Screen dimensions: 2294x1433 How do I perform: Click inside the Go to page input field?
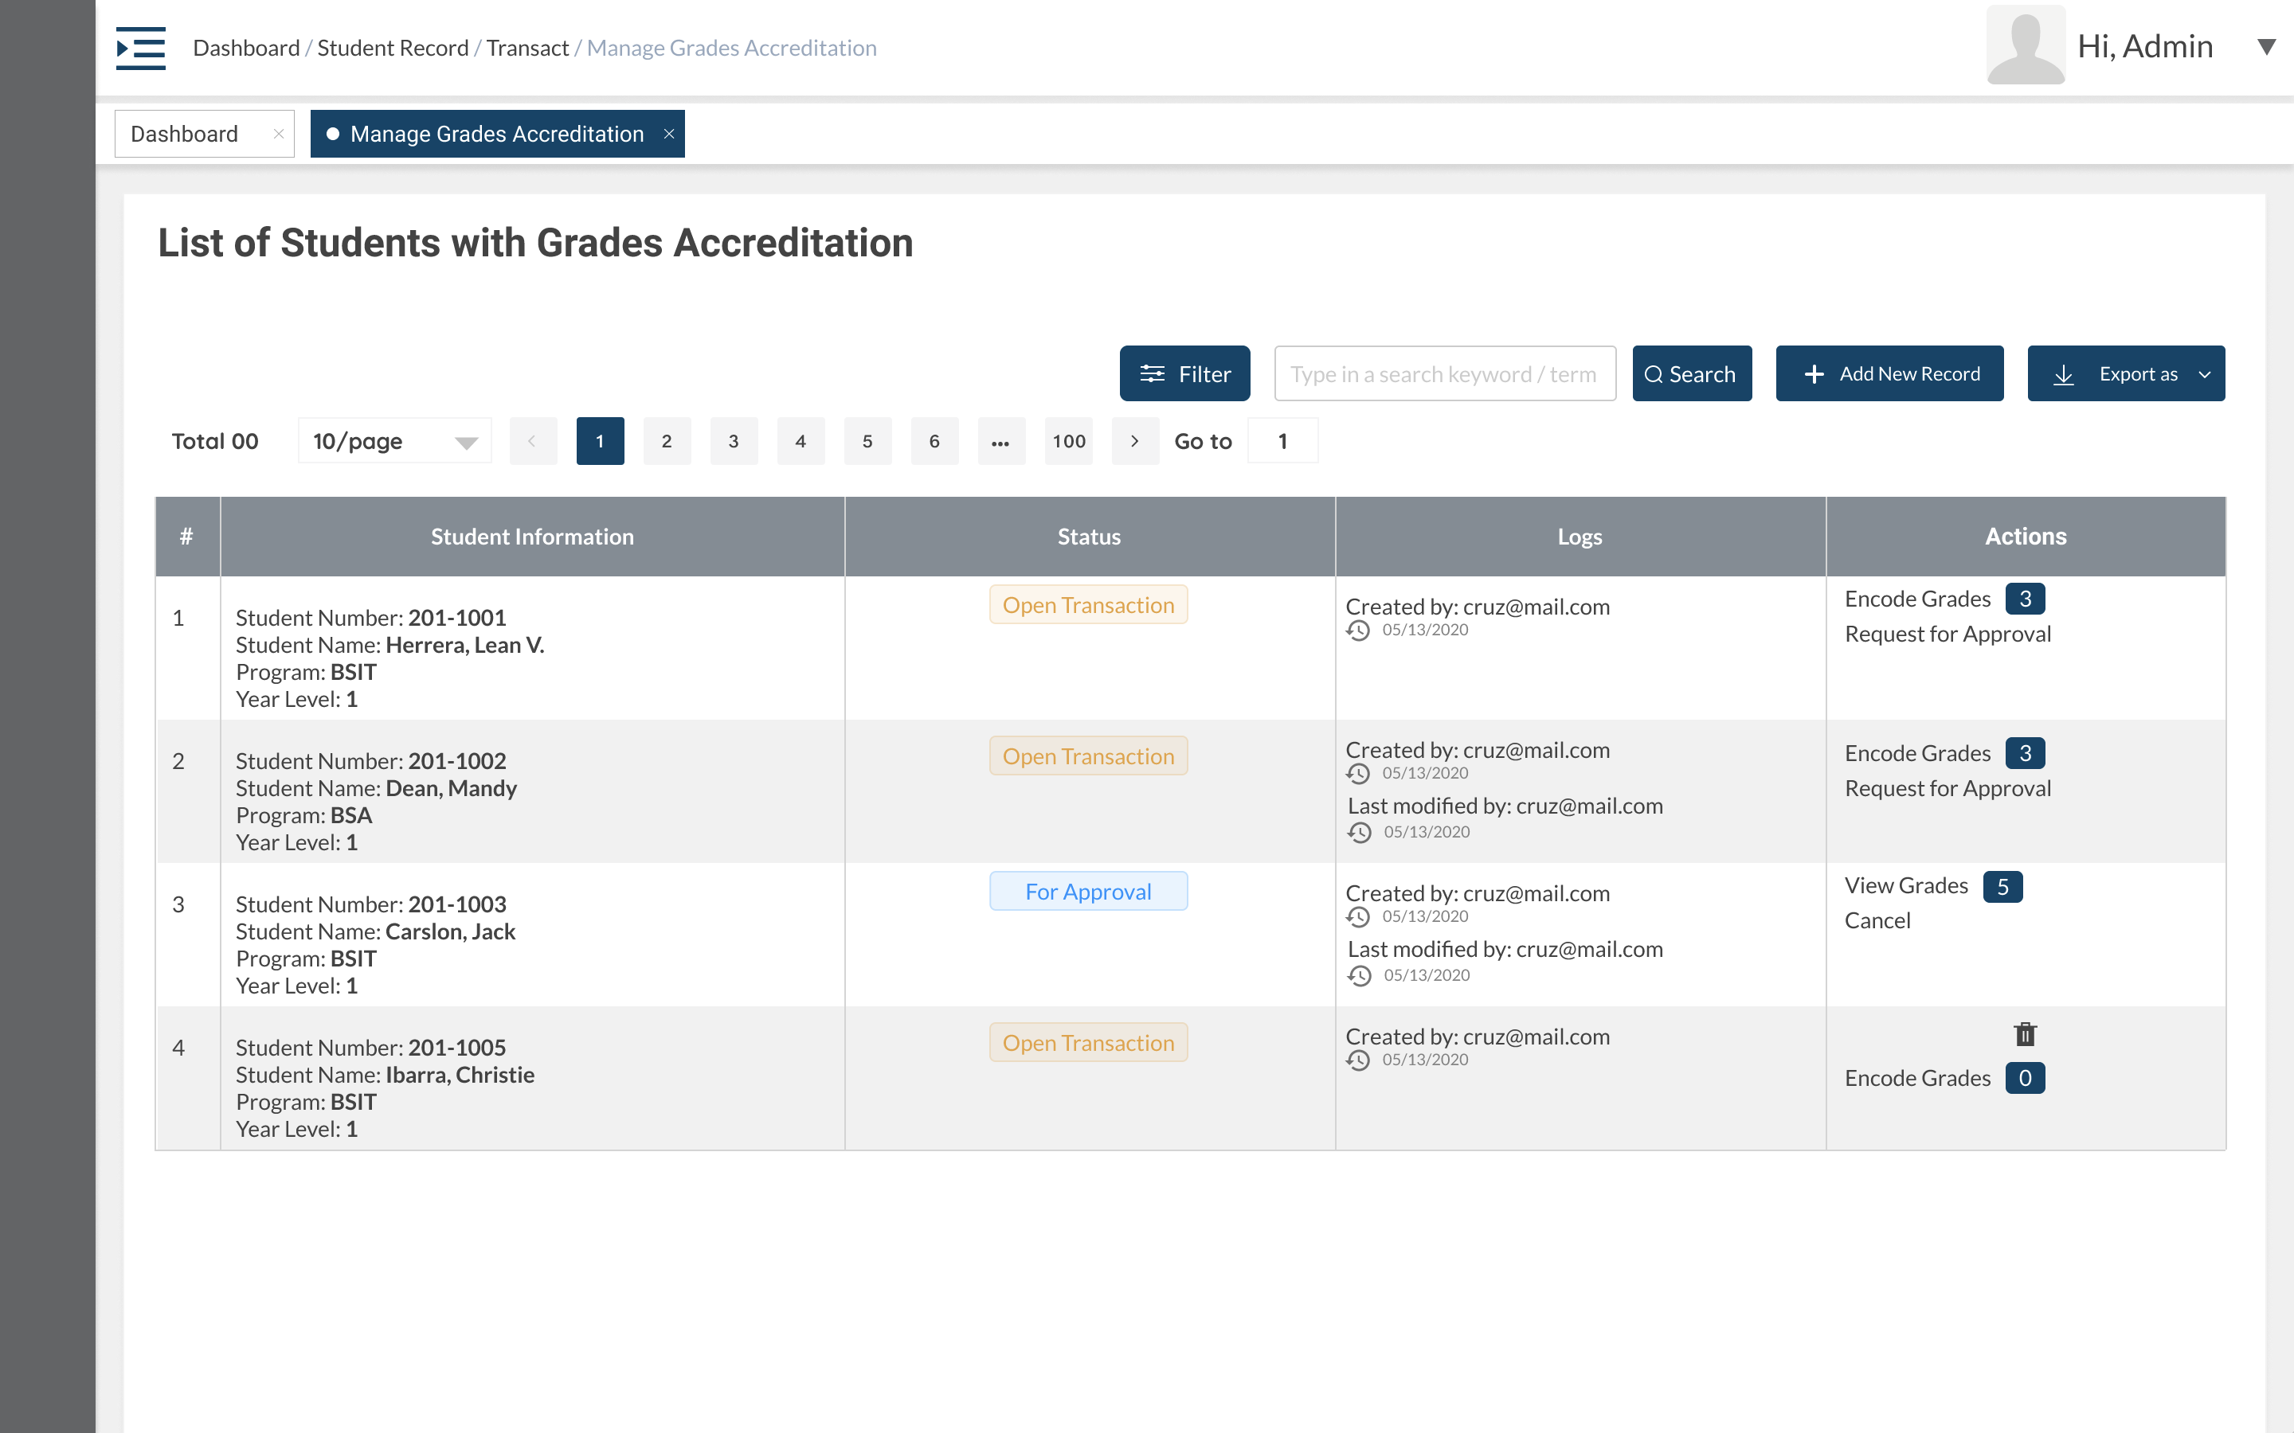click(1282, 441)
